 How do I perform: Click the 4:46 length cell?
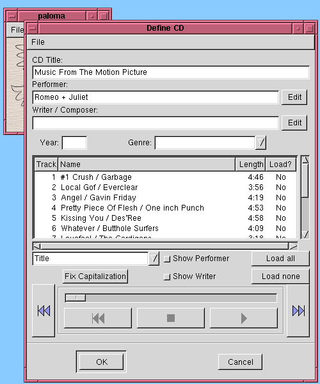[x=255, y=177]
